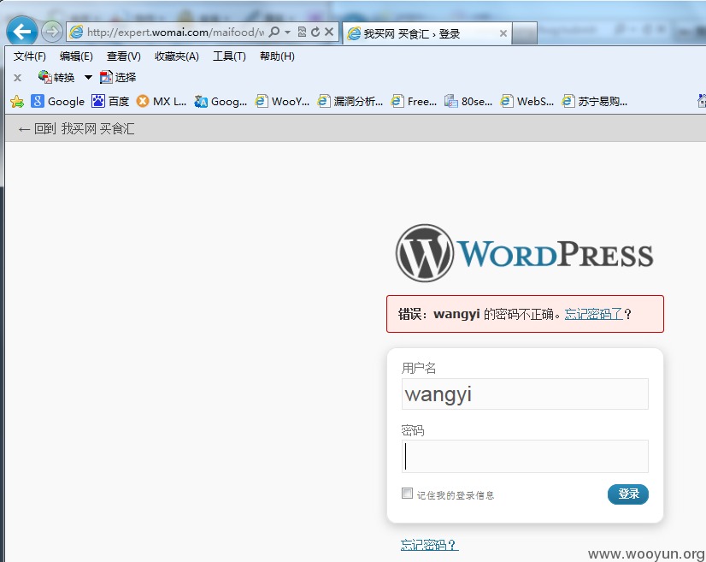This screenshot has height=562, width=706.
Task: Open the 80se... bookmark
Action: click(468, 102)
